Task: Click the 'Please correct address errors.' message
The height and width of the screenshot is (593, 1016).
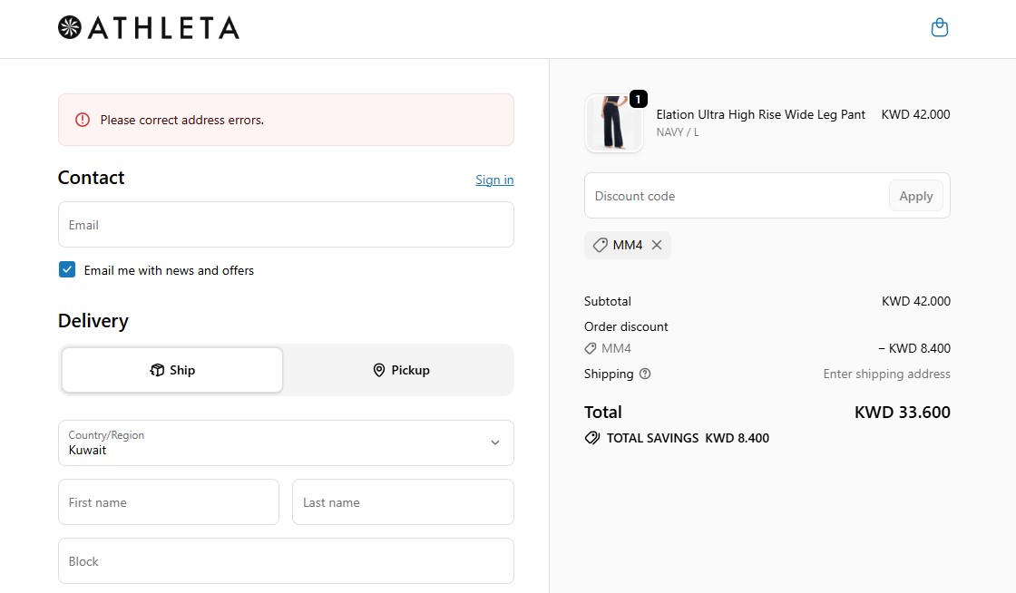Action: click(x=182, y=120)
